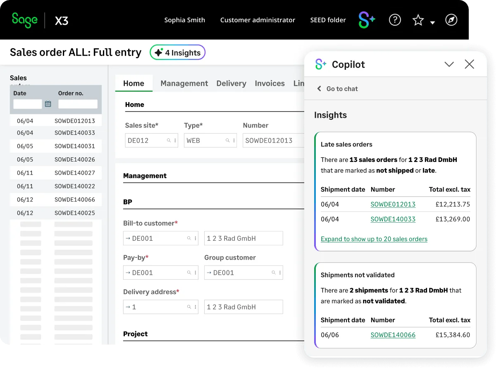
Task: Open the compass navigation icon
Action: click(x=451, y=20)
